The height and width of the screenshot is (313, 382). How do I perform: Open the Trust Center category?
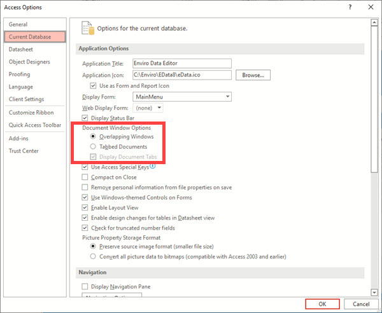[x=35, y=151]
